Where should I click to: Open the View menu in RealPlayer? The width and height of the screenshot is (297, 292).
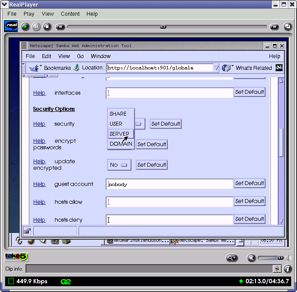[x=48, y=14]
